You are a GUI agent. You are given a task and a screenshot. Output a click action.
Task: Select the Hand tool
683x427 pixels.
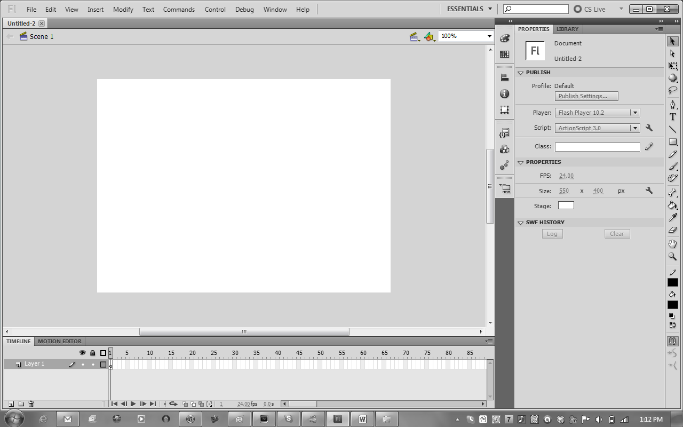pos(673,244)
